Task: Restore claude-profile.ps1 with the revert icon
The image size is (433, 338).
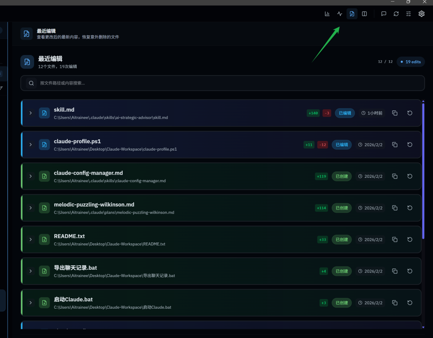Action: pyautogui.click(x=410, y=145)
